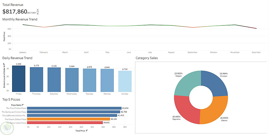269x135 pixels.
Task: Click the March label on the monthly axis
Action: click(x=65, y=52)
